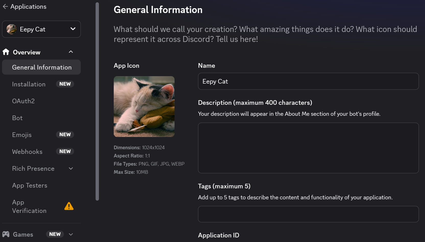Click the Tags input field
The image size is (425, 242).
tap(308, 214)
